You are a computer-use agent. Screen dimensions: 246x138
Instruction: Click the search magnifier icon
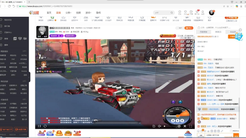click(x=172, y=13)
